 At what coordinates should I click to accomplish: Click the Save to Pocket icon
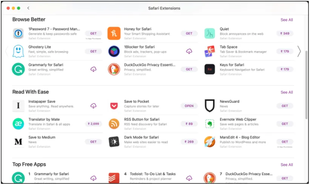click(x=114, y=106)
